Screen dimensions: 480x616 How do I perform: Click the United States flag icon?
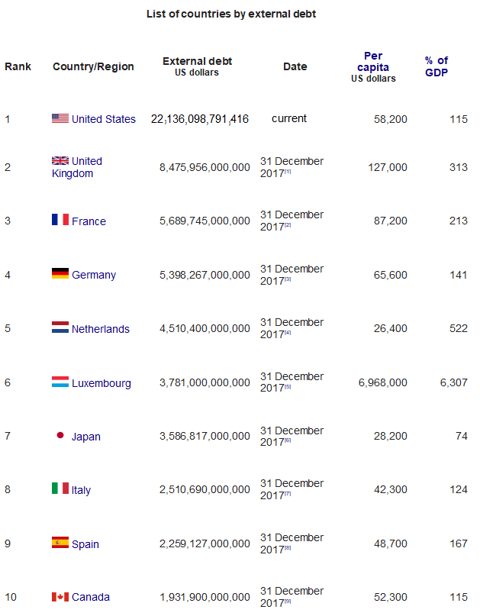(60, 118)
